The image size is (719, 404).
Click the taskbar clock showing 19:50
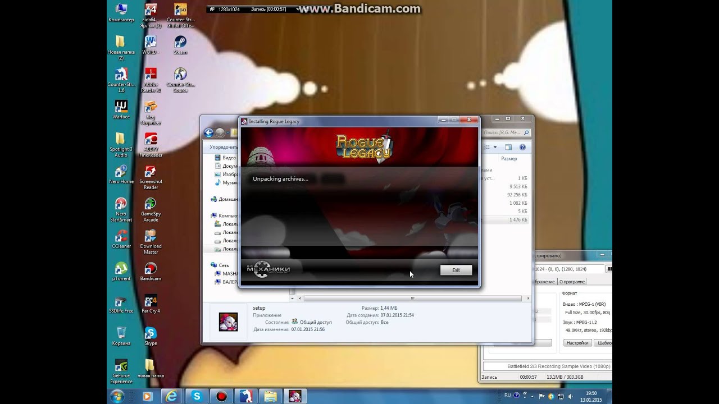(x=591, y=397)
